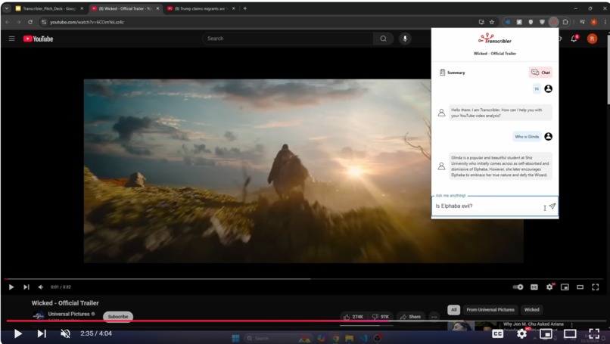This screenshot has height=344, width=610.
Task: Switch to the Chat tab in Transcribler
Action: pyautogui.click(x=540, y=73)
